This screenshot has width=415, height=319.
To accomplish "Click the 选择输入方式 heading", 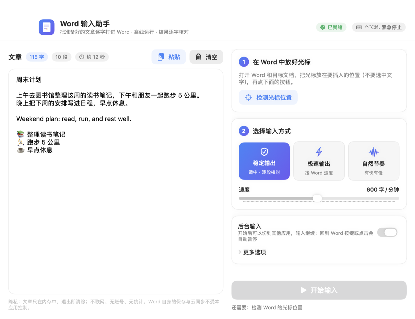I will coord(272,131).
